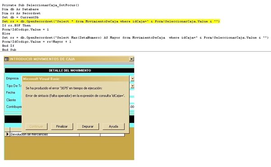The height and width of the screenshot is (167, 271).
Task: Click the rs!Mayor + 1 code line
Action: [37, 42]
